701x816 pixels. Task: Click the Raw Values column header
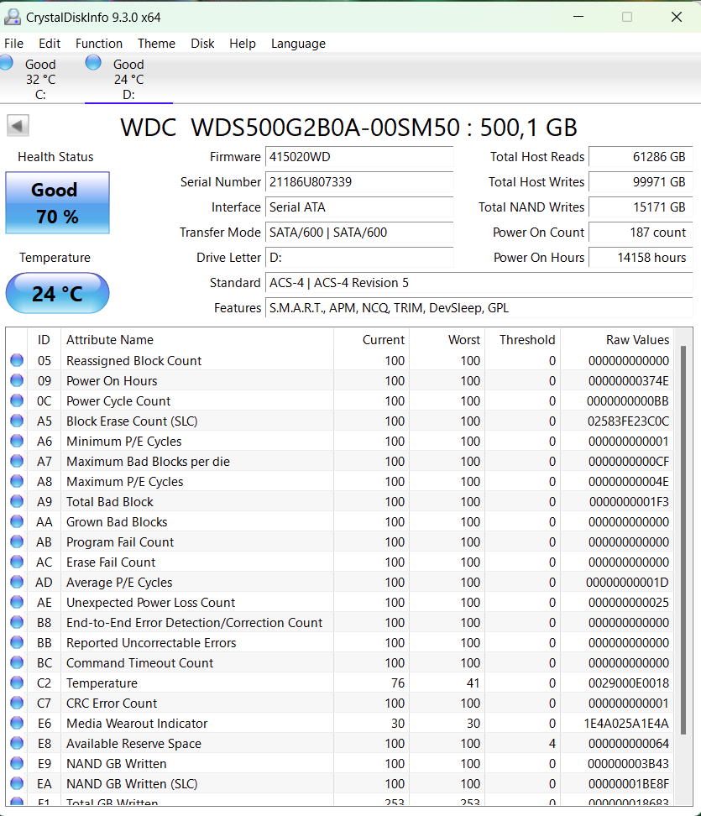pos(637,340)
